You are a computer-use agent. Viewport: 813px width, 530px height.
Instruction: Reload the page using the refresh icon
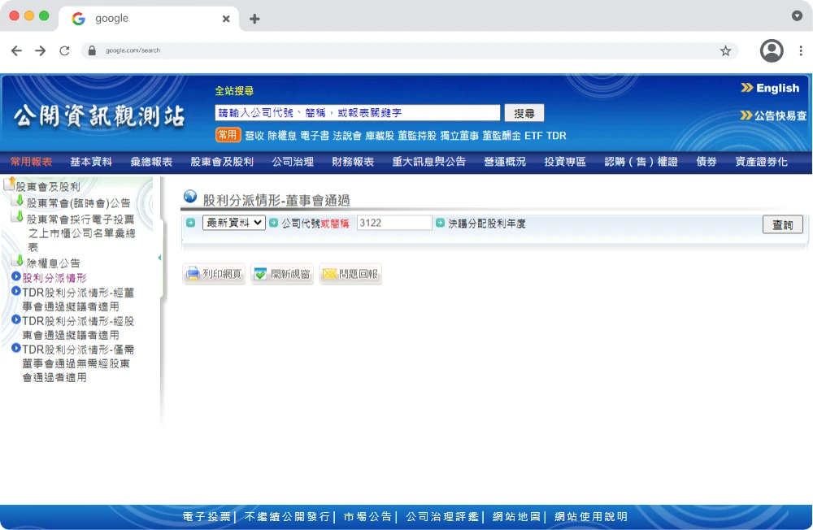click(64, 50)
